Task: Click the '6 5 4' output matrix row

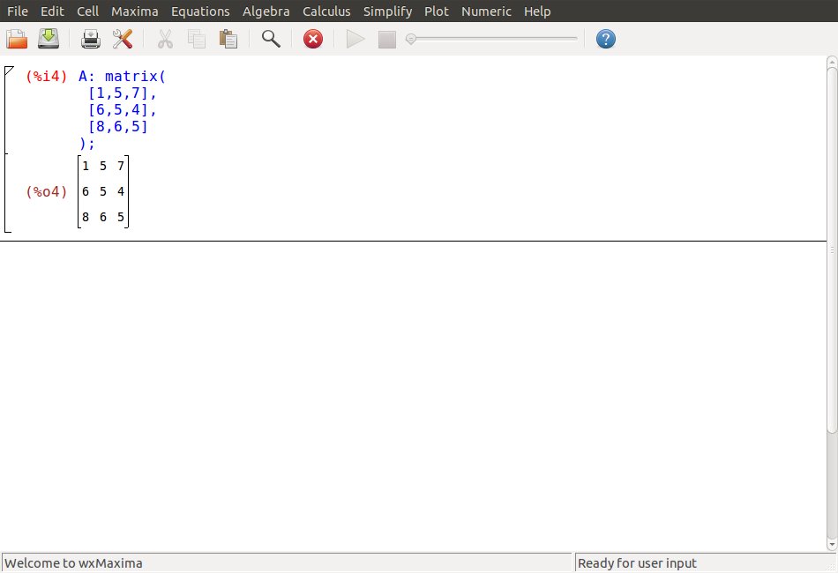Action: 103,191
